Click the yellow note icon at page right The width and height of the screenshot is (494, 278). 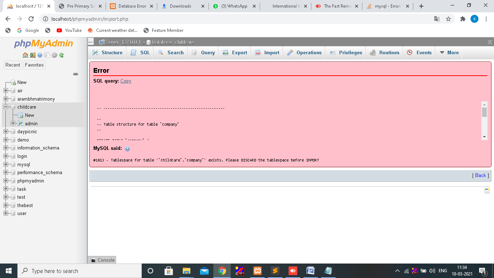(487, 191)
